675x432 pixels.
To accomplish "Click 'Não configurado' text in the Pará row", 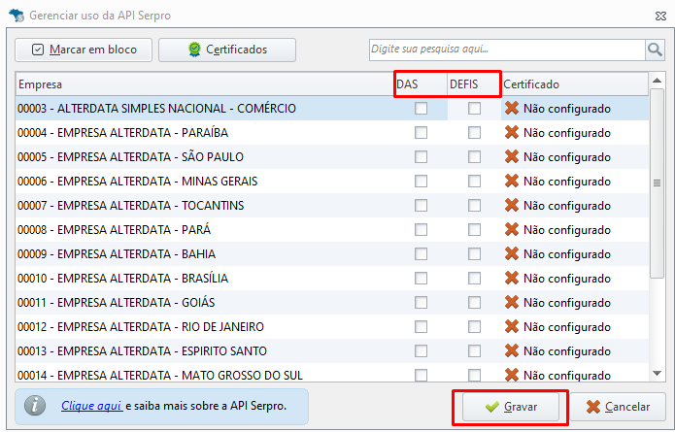I will pyautogui.click(x=567, y=230).
